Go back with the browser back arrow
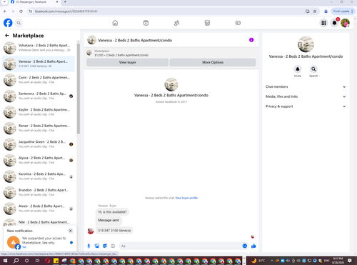 click(x=5, y=11)
